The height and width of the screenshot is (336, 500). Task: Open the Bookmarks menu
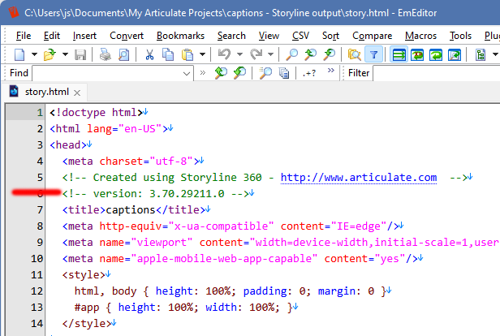181,36
